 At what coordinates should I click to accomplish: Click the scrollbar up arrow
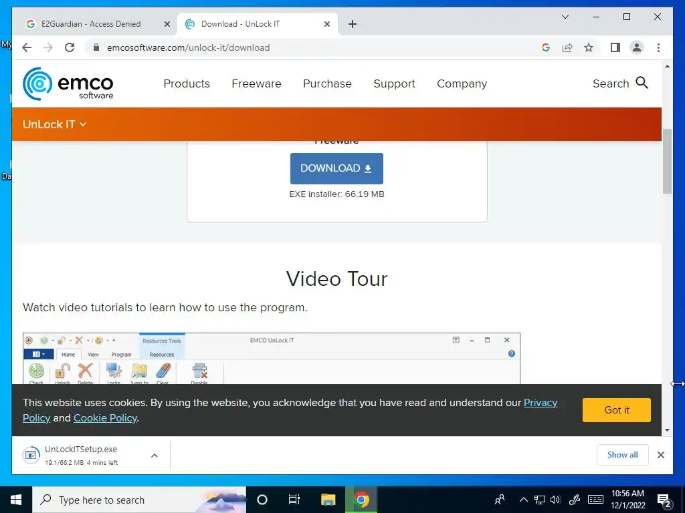pyautogui.click(x=667, y=66)
